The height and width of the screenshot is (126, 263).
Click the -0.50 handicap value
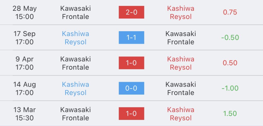230,38
